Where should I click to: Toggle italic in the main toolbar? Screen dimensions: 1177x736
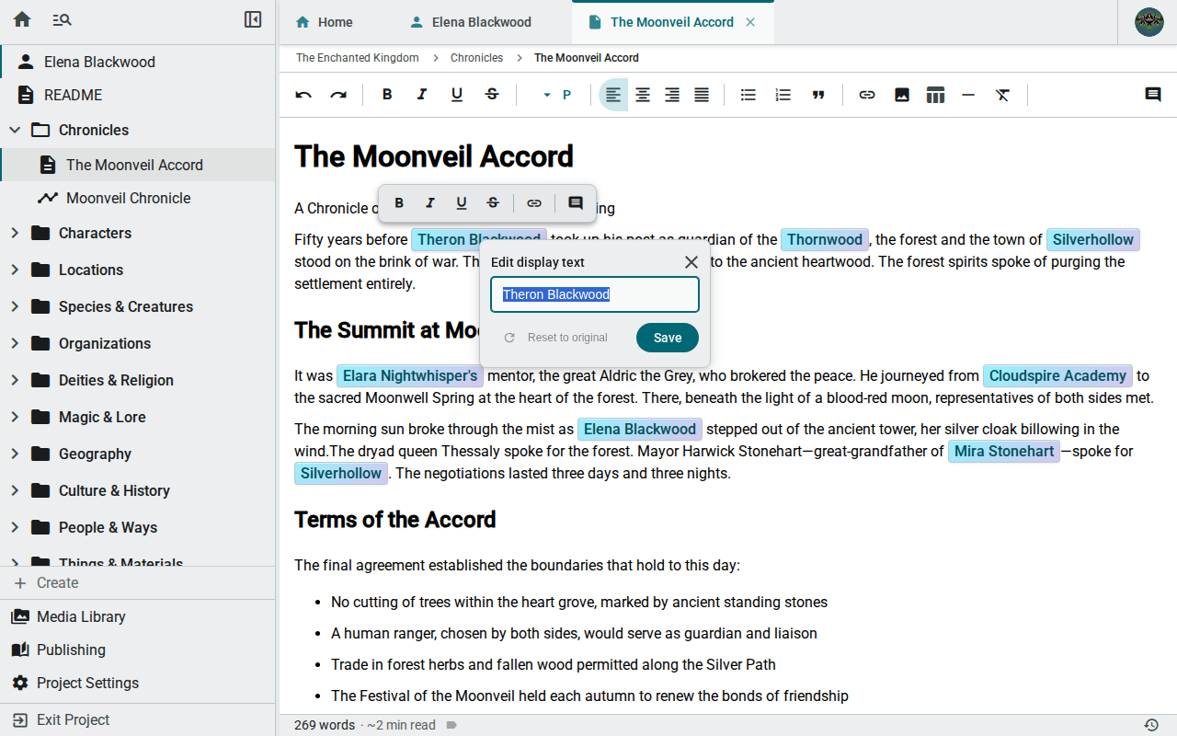pos(422,95)
